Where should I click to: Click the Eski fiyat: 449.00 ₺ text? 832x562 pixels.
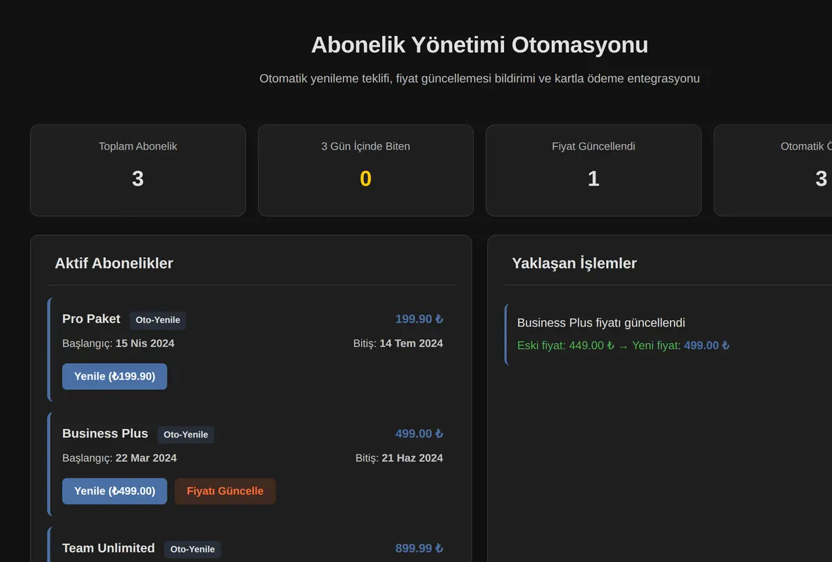(x=566, y=345)
